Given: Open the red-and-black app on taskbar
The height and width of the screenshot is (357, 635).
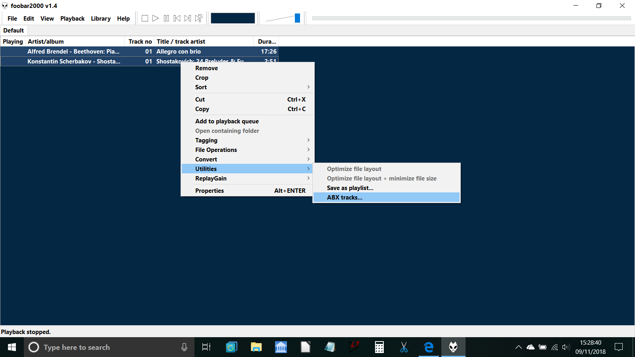Looking at the screenshot, I should [x=354, y=347].
